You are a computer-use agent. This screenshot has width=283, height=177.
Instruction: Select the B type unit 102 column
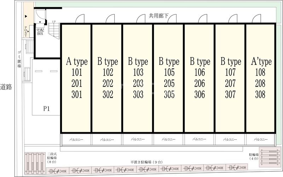pyautogui.click(x=107, y=78)
